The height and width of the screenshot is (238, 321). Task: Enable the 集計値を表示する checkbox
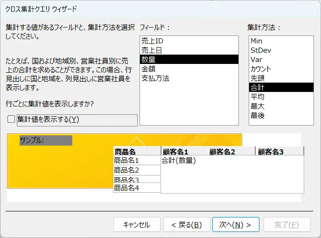tap(11, 119)
